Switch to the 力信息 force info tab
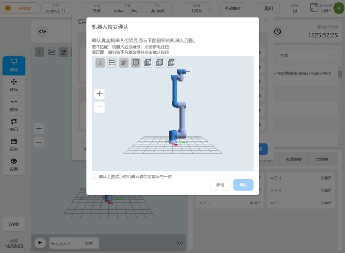 pyautogui.click(x=324, y=159)
